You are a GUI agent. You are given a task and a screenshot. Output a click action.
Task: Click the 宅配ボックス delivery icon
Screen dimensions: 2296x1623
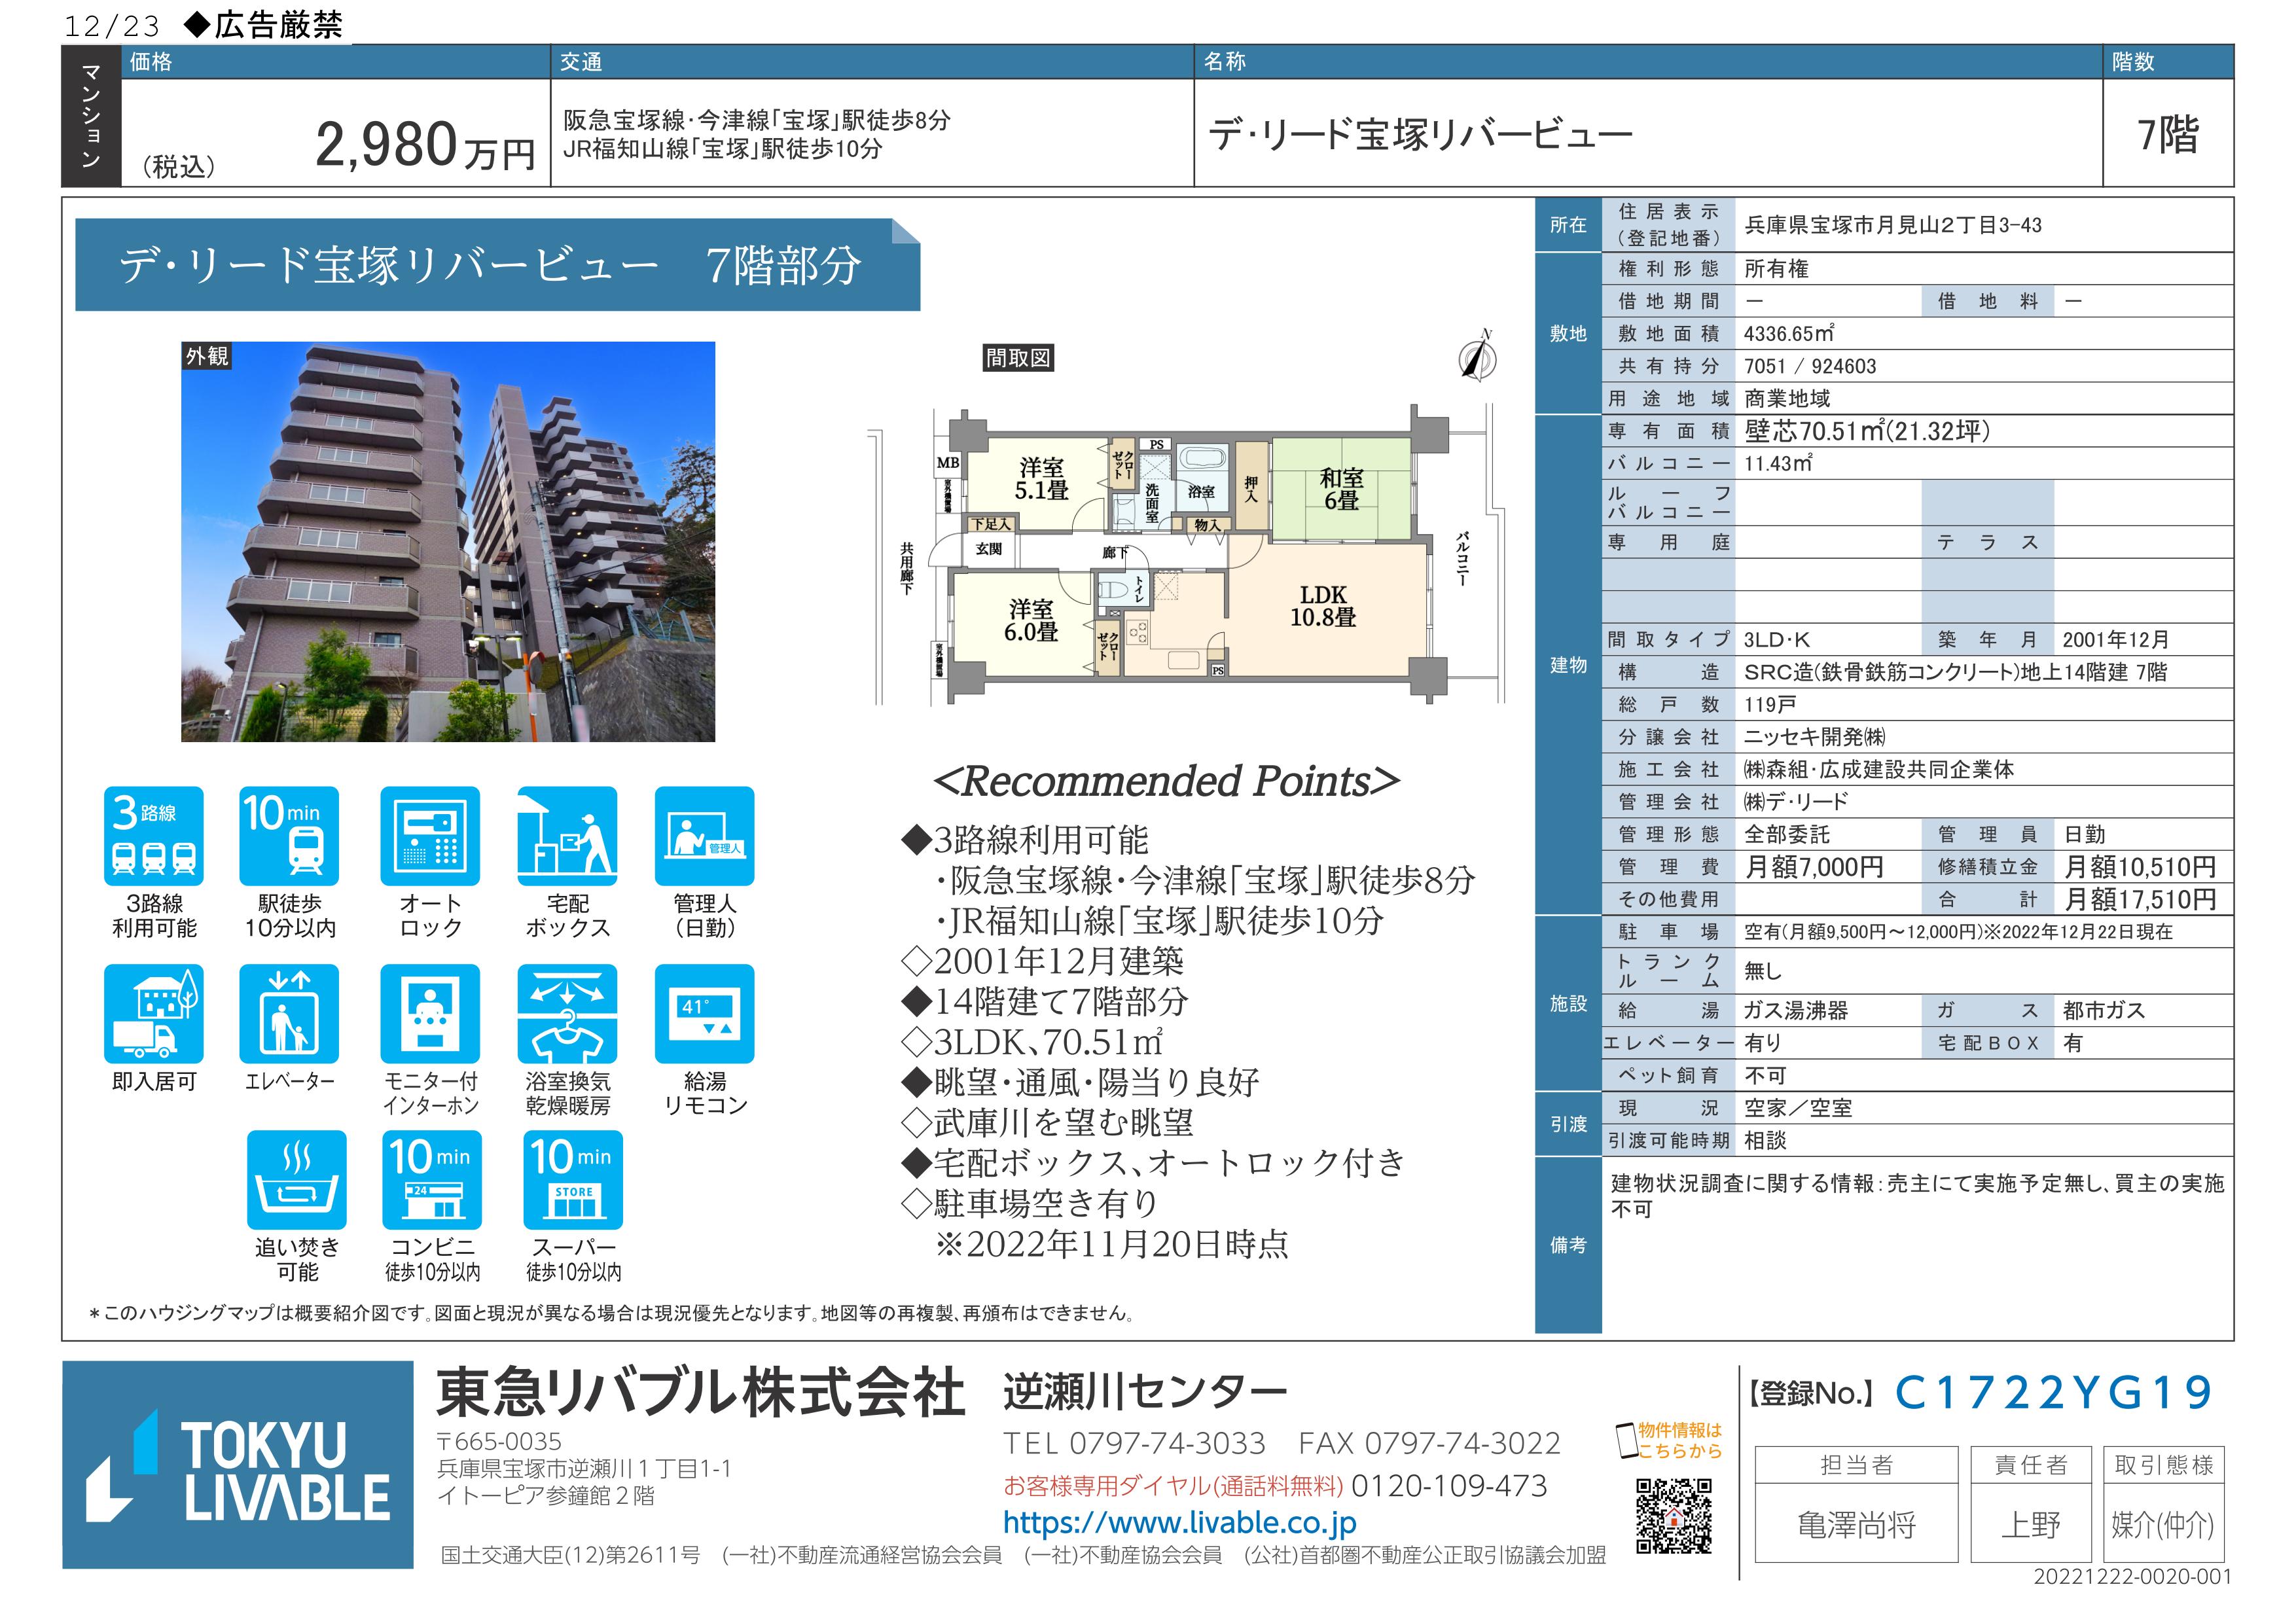[x=567, y=835]
